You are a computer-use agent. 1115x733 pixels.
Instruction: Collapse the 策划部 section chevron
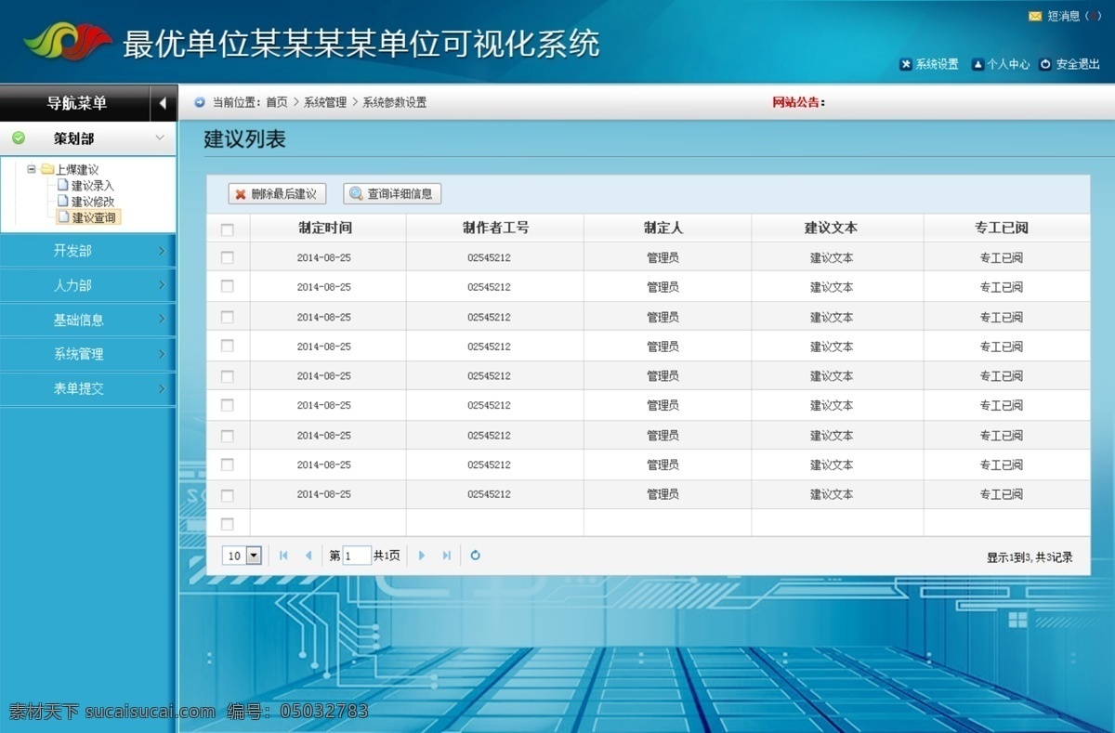point(160,137)
